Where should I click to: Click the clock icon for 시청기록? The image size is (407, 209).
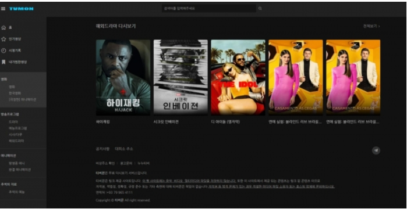pos(3,51)
